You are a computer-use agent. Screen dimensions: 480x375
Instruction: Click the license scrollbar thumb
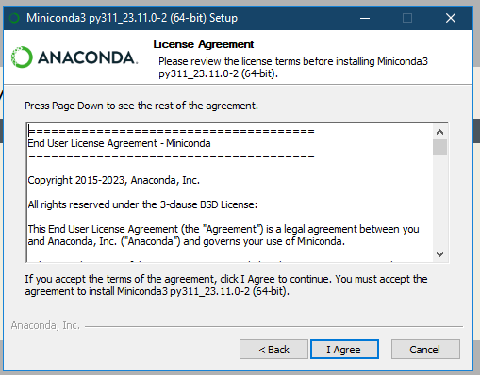(x=439, y=147)
